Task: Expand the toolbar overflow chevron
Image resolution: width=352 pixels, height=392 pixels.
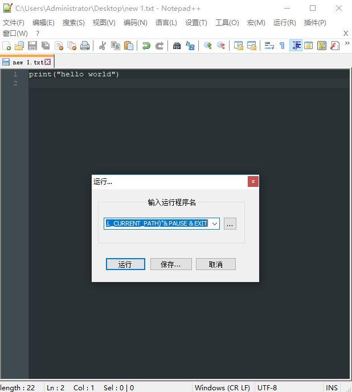Action: click(x=347, y=43)
